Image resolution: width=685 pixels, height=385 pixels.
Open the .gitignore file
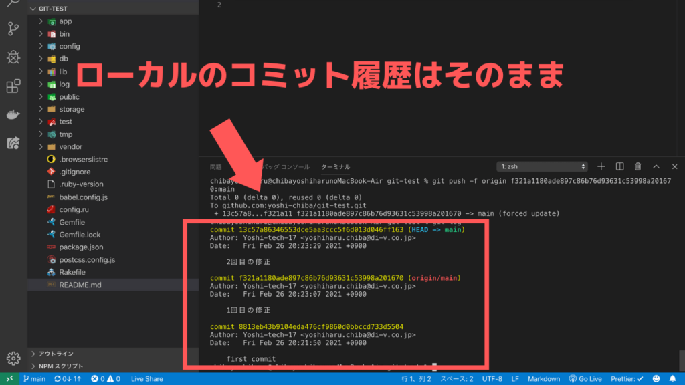tap(112, 172)
